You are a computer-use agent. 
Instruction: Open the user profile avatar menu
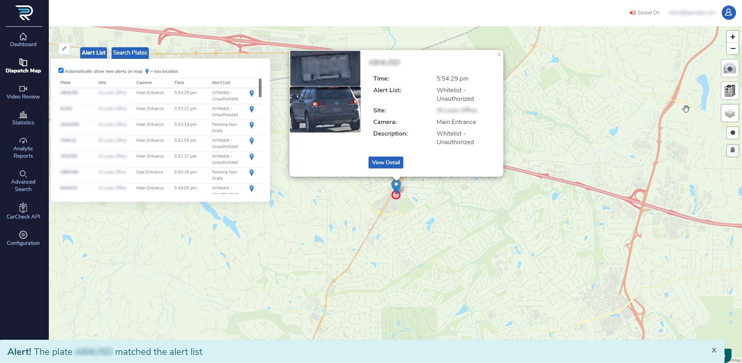coord(728,12)
